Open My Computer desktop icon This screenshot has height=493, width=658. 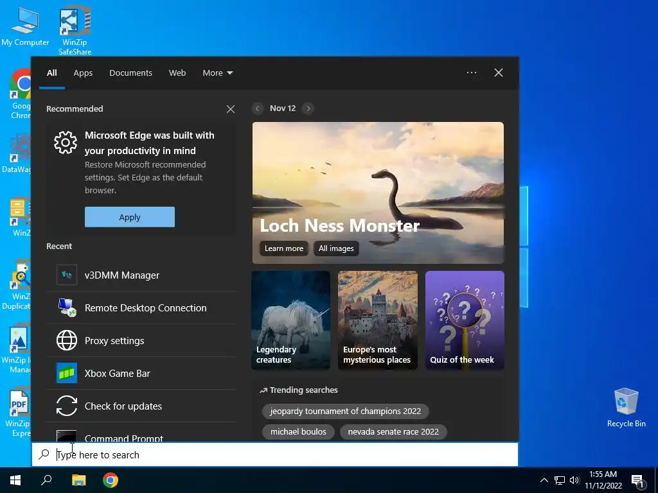25,26
